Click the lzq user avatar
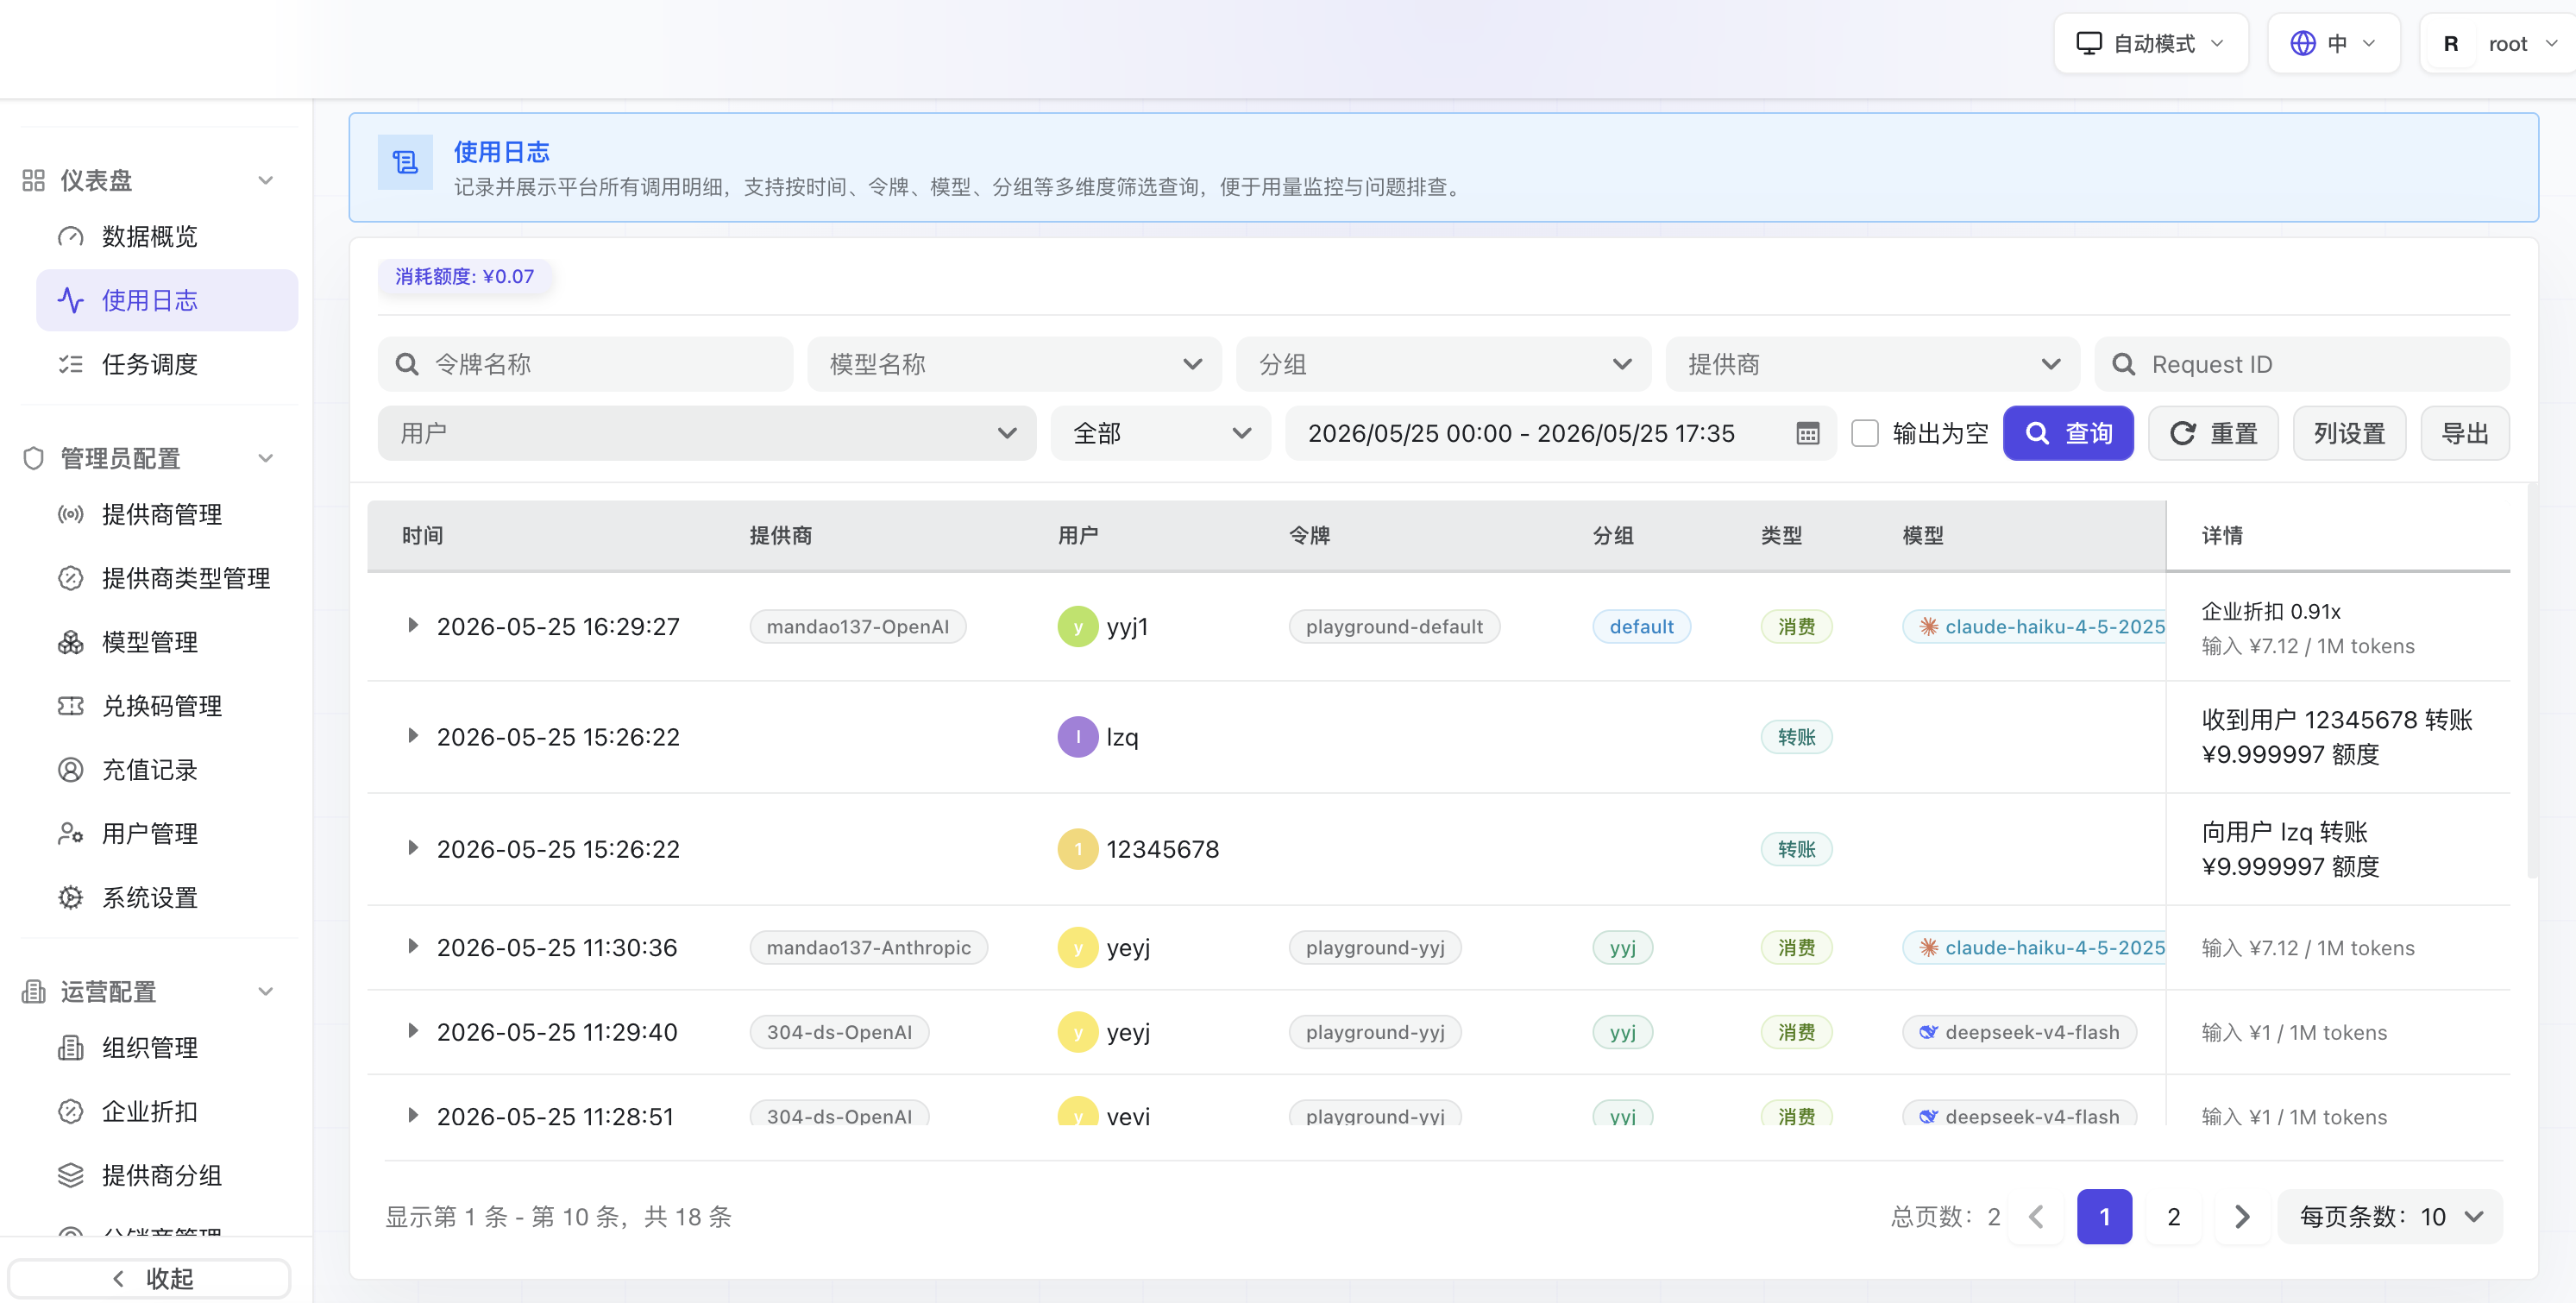Image resolution: width=2576 pixels, height=1303 pixels. click(1077, 737)
